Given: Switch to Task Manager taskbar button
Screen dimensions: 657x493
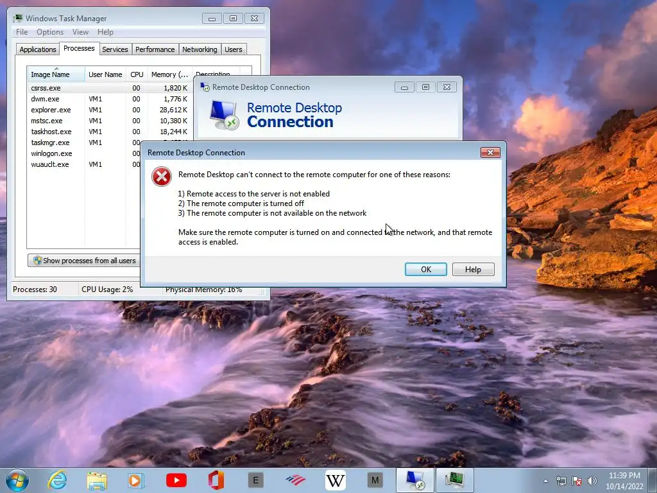Looking at the screenshot, I should pyautogui.click(x=455, y=480).
